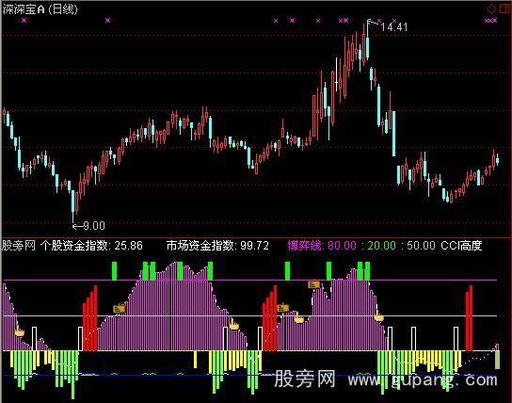Click the green 20.00 indicator value

coord(382,246)
